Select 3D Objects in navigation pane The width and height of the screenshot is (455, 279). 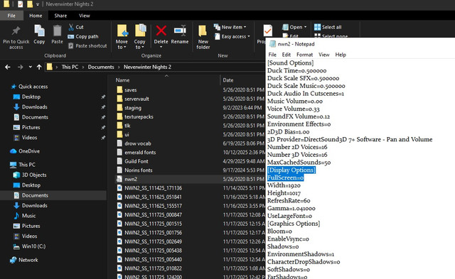[x=30, y=175]
